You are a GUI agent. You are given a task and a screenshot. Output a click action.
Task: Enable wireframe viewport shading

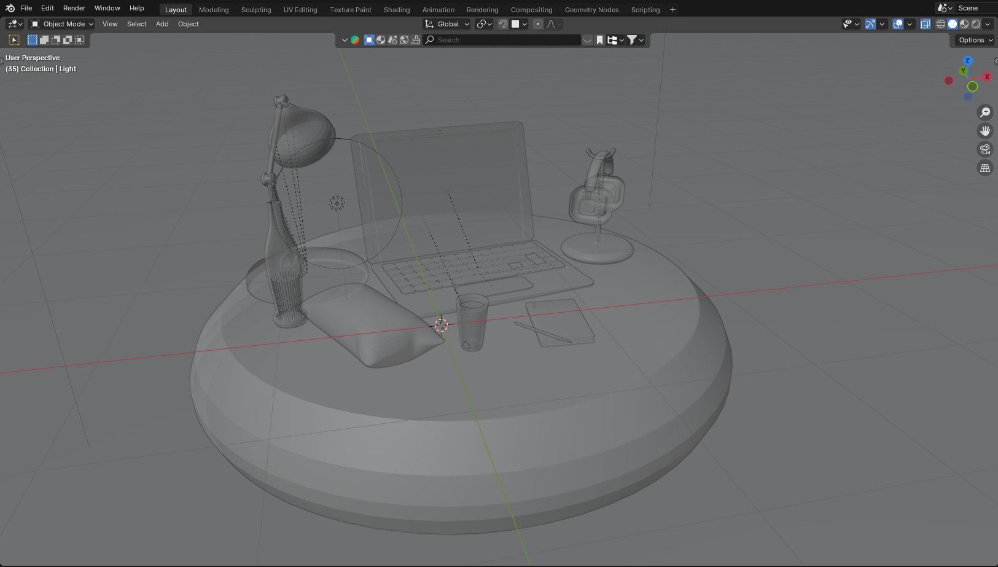[940, 24]
